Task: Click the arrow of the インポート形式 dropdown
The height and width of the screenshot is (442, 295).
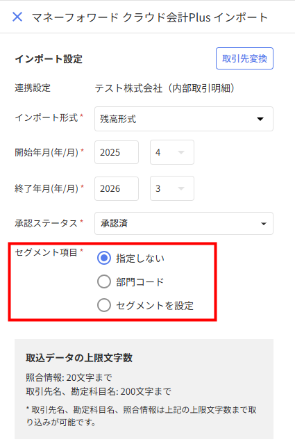Action: 260,119
